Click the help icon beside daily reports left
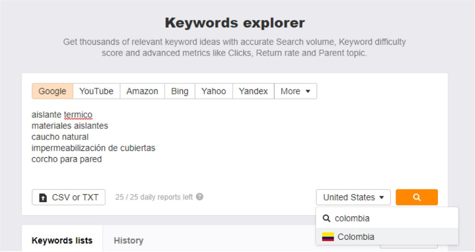Viewport: 475px width, 252px height. coord(199,197)
